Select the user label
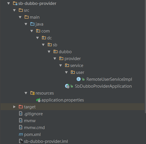Viewport: 146px width, 144px height. [x=80, y=72]
